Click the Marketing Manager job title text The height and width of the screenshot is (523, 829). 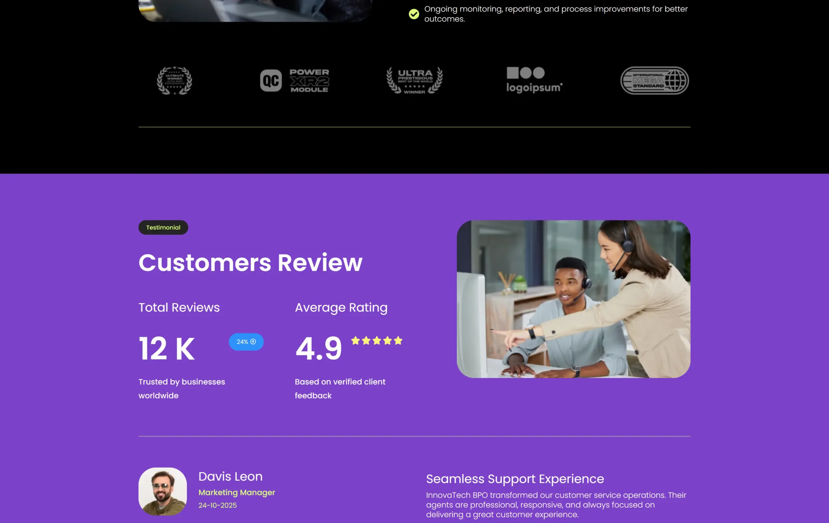click(236, 492)
